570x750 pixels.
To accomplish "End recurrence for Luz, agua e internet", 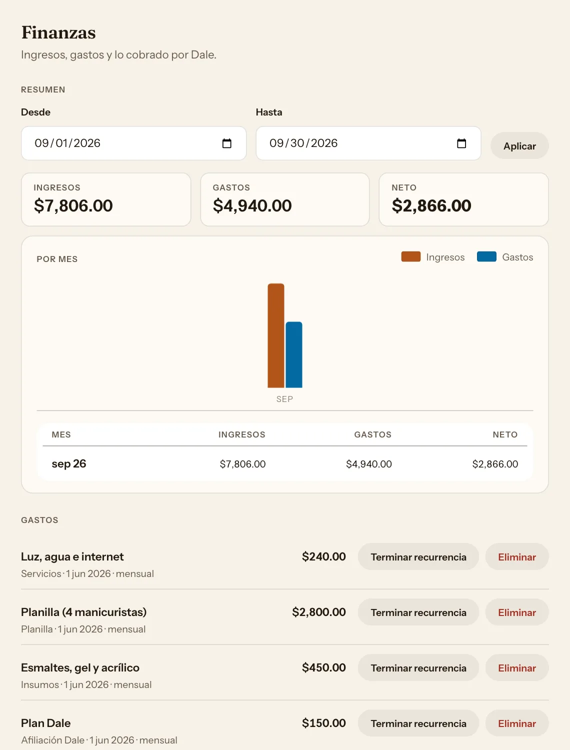I will [418, 557].
